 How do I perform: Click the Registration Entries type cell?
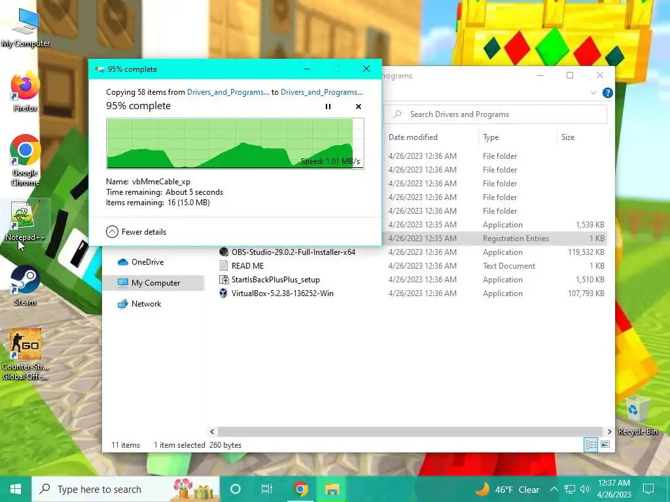(516, 239)
